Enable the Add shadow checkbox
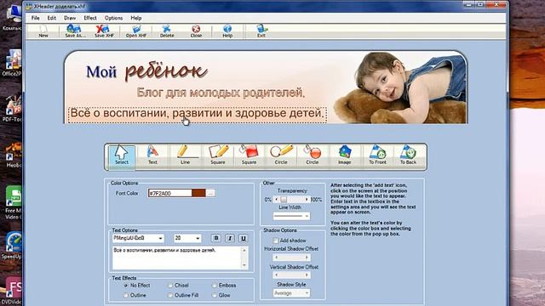Image resolution: width=545 pixels, height=306 pixels. tap(276, 241)
